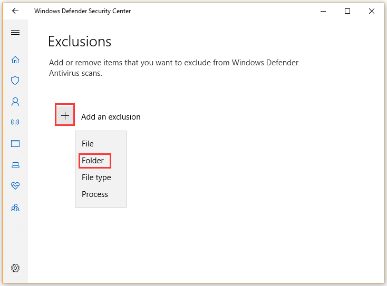Minimize the Windows Defender window
Viewport: 387px width, 286px height.
(x=323, y=11)
